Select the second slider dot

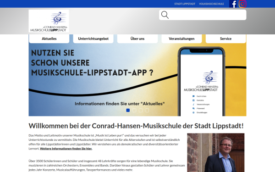click(x=134, y=110)
